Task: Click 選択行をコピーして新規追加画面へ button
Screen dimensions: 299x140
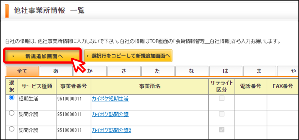Action: [x=128, y=56]
